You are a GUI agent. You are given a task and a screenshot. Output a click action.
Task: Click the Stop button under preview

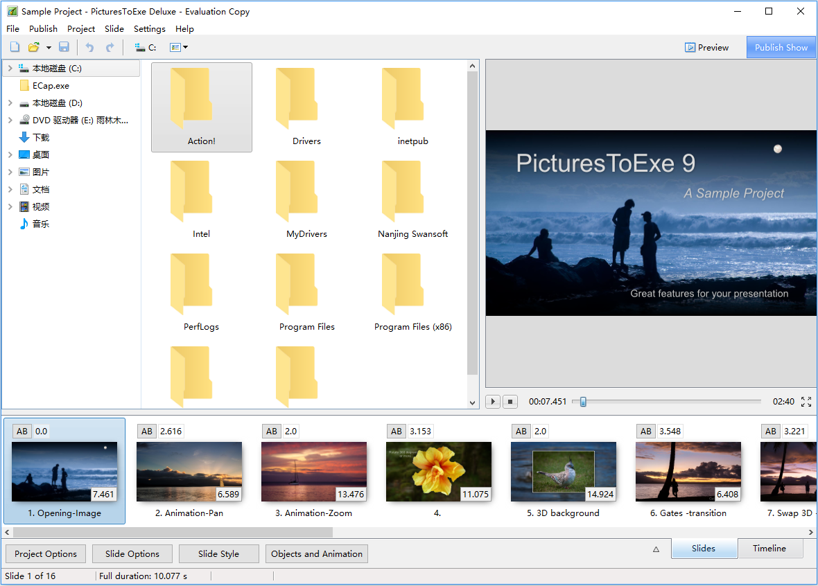click(x=510, y=402)
